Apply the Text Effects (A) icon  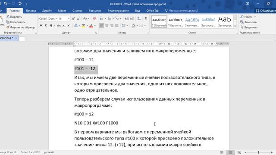pyautogui.click(x=76, y=26)
